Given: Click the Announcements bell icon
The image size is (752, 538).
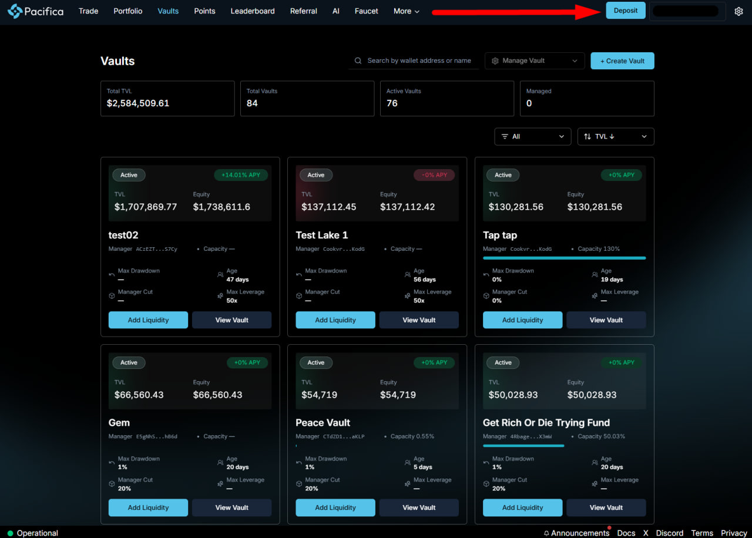Looking at the screenshot, I should click(546, 533).
